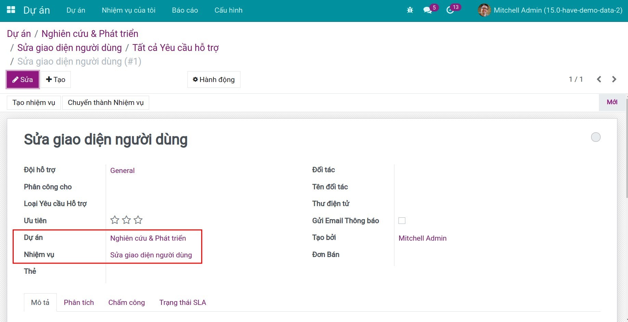628x322 pixels.
Task: Open the Hành động dropdown
Action: pyautogui.click(x=214, y=80)
